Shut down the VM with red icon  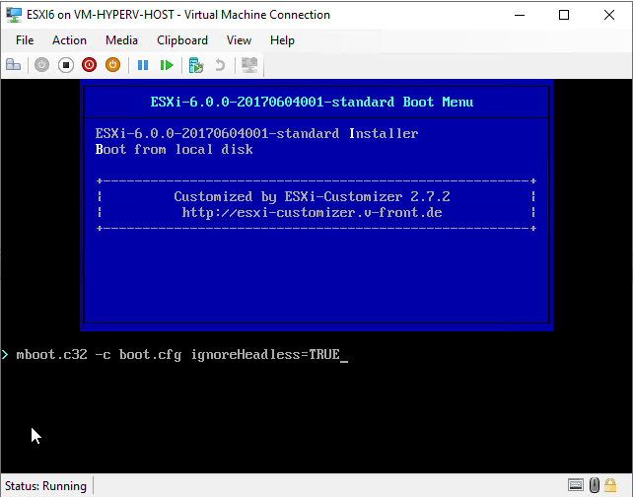tap(89, 65)
